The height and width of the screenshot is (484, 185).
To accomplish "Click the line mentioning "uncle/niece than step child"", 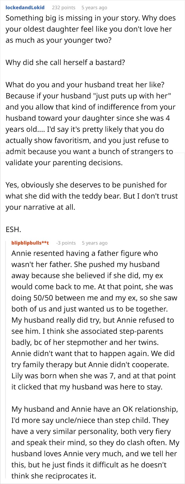I will coord(90,420).
